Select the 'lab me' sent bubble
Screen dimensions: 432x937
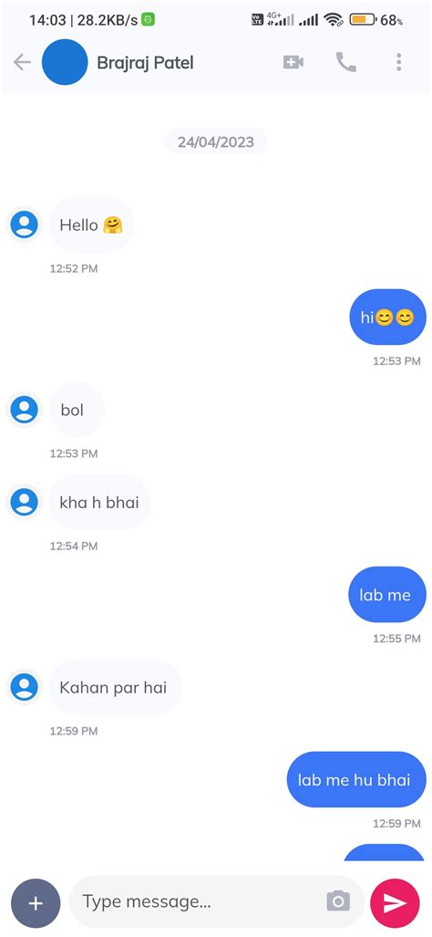click(x=387, y=595)
